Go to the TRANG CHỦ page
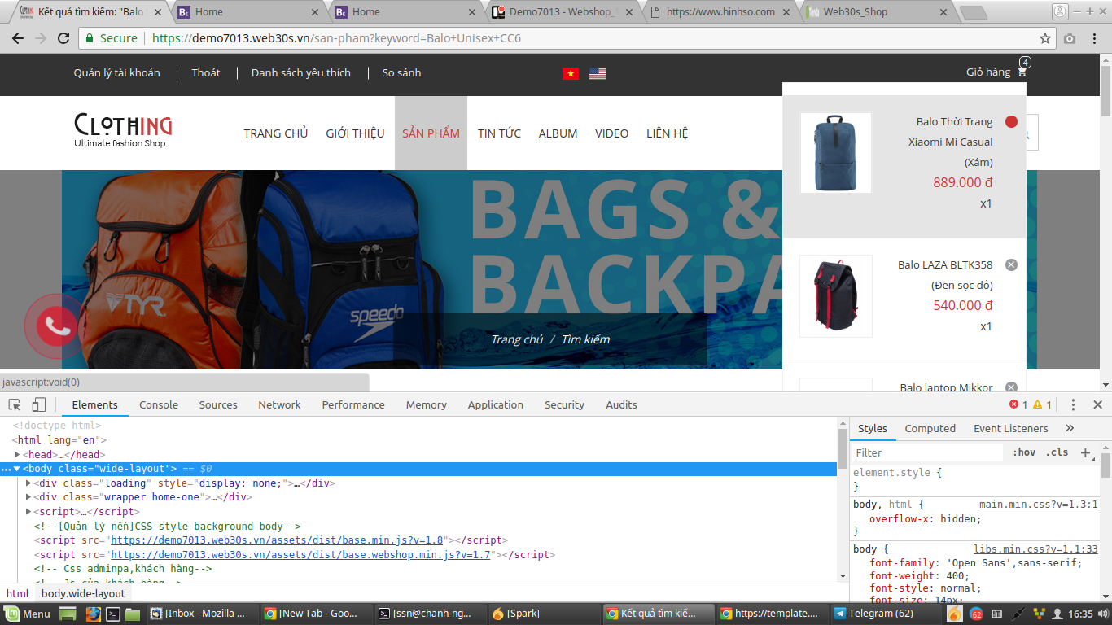 tap(276, 133)
